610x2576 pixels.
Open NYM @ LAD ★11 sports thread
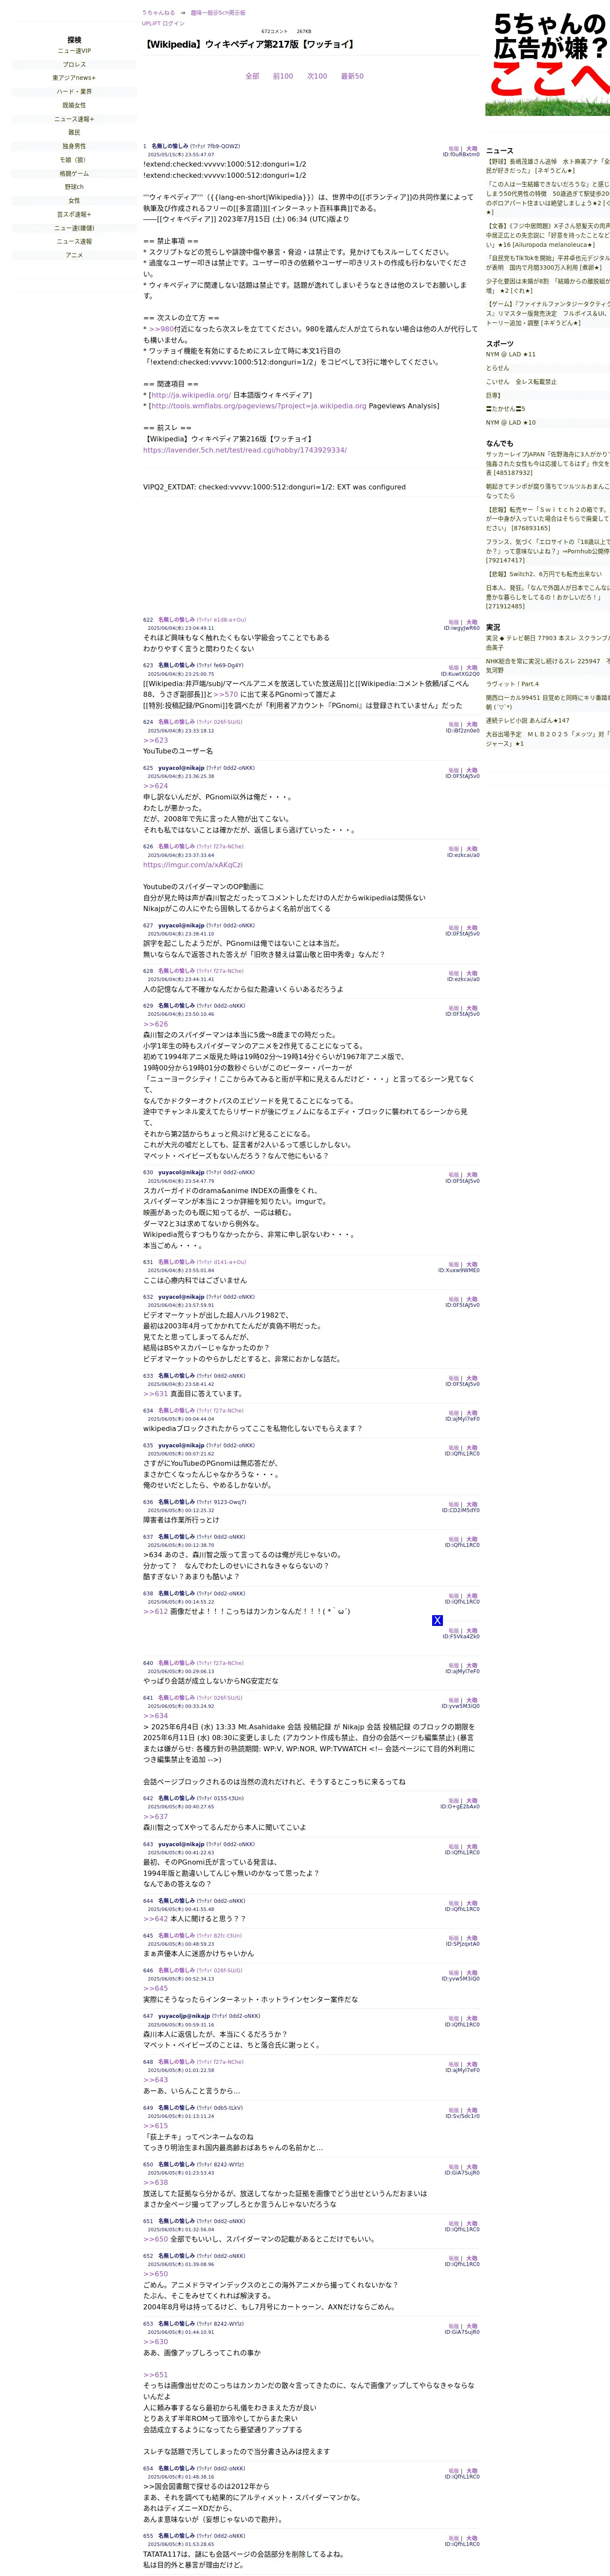511,354
